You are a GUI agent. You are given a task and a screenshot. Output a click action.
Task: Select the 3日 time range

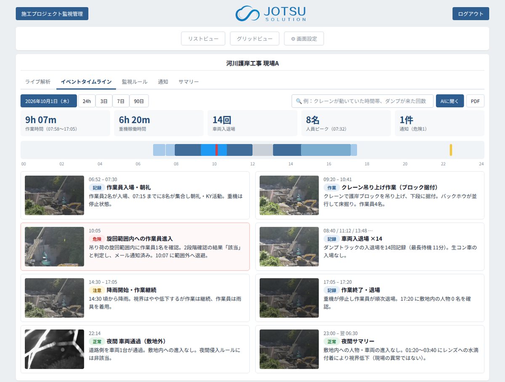(x=104, y=101)
